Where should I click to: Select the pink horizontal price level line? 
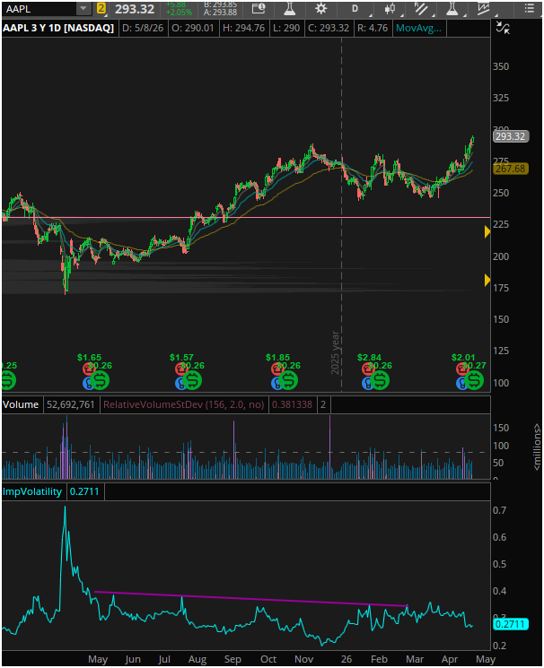coord(246,218)
